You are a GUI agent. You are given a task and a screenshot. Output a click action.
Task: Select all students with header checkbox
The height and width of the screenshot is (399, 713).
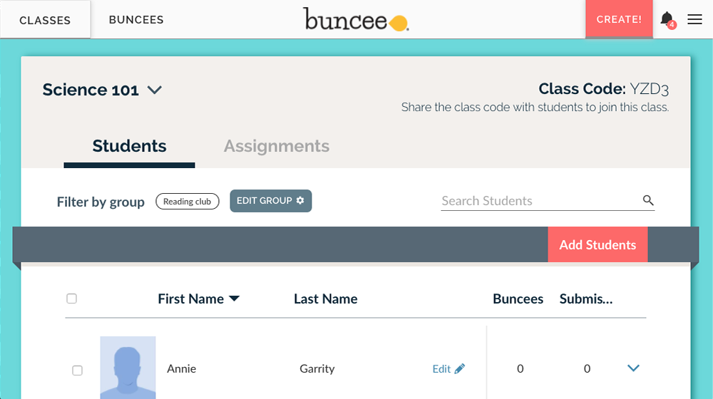[x=71, y=299]
